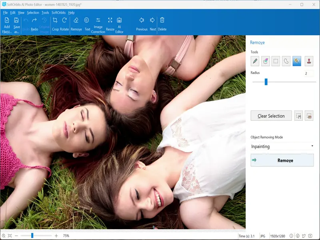Click the Redo toolbar button
320x240 pixels.
(x=34, y=24)
